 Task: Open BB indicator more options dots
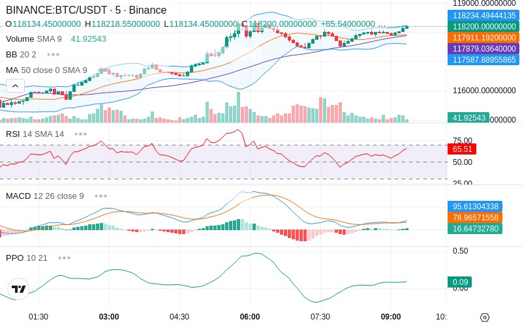point(54,55)
